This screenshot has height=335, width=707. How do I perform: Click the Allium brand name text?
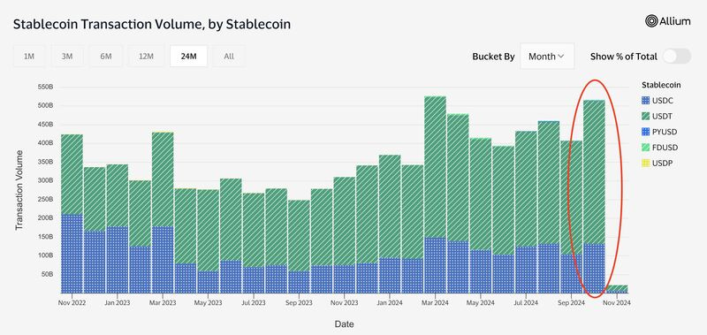point(675,20)
